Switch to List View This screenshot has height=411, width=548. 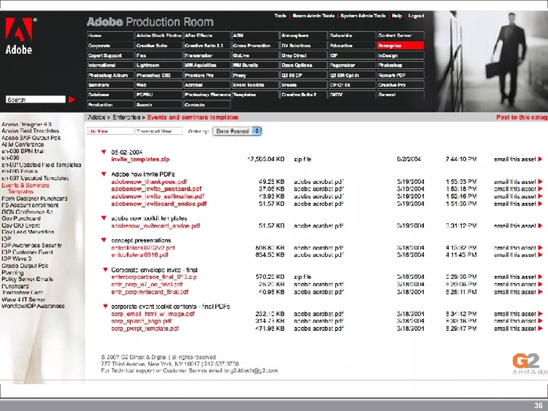pos(110,131)
